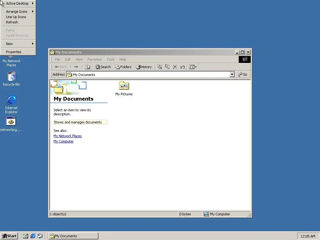This screenshot has height=240, width=320.
Task: Follow the My Network Places link
Action: [x=67, y=136]
